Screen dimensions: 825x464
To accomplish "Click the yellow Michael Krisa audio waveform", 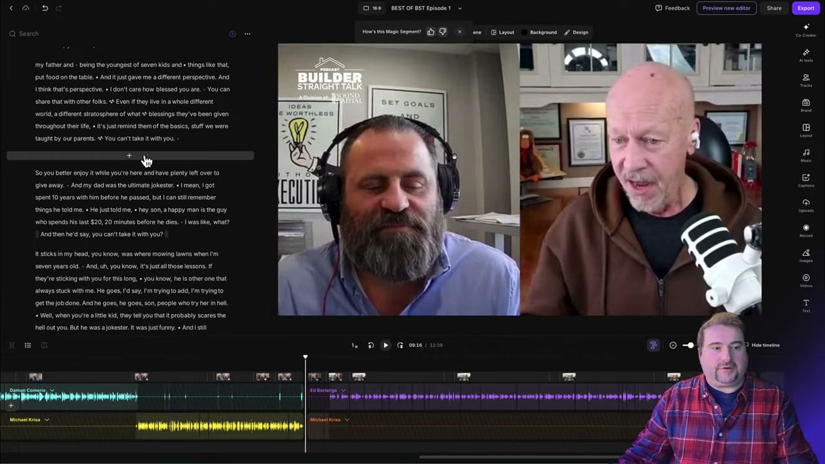I will 219,425.
